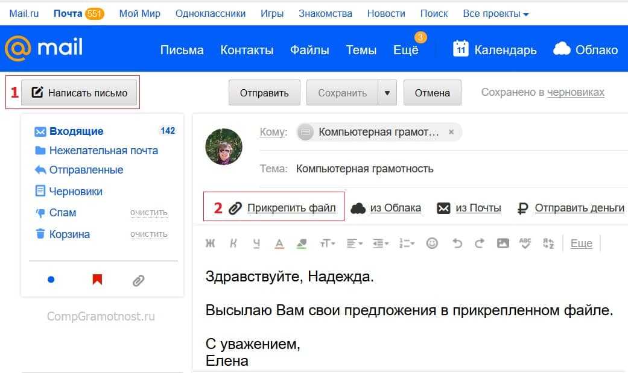
Task: Open the Новости link
Action: click(x=386, y=14)
